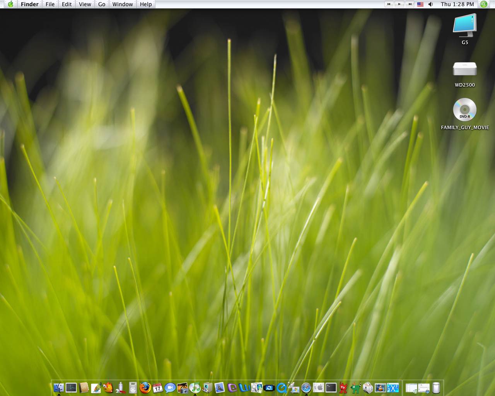The height and width of the screenshot is (396, 495).
Task: Launch Terminal from the dock
Action: [331, 387]
